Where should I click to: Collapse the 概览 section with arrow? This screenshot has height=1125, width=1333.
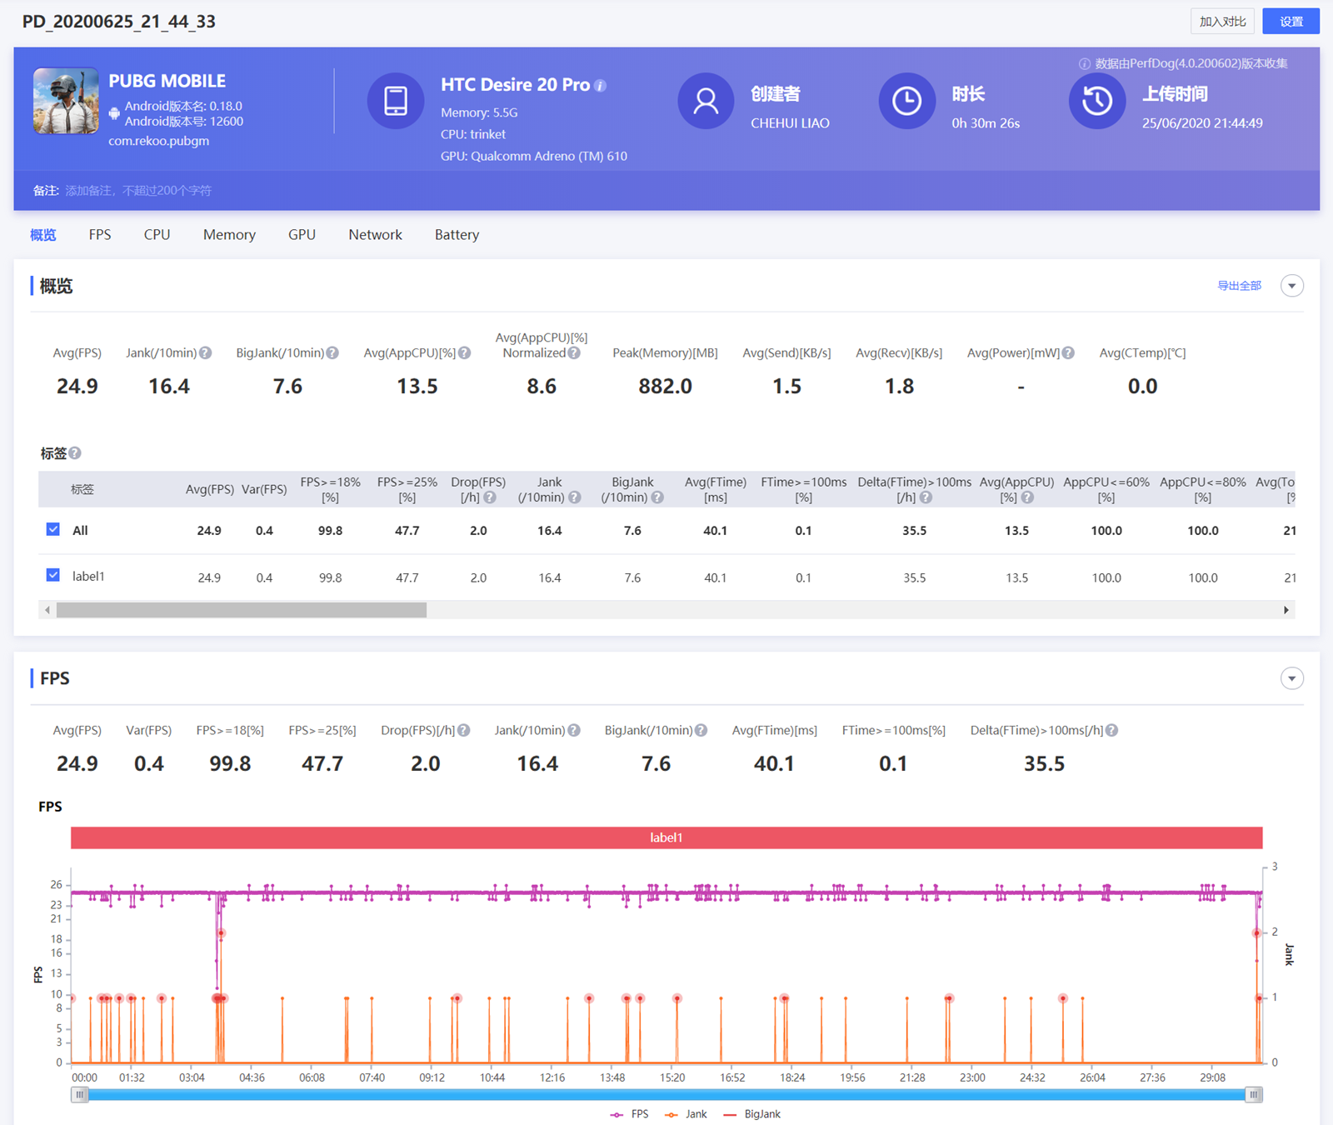pyautogui.click(x=1291, y=286)
